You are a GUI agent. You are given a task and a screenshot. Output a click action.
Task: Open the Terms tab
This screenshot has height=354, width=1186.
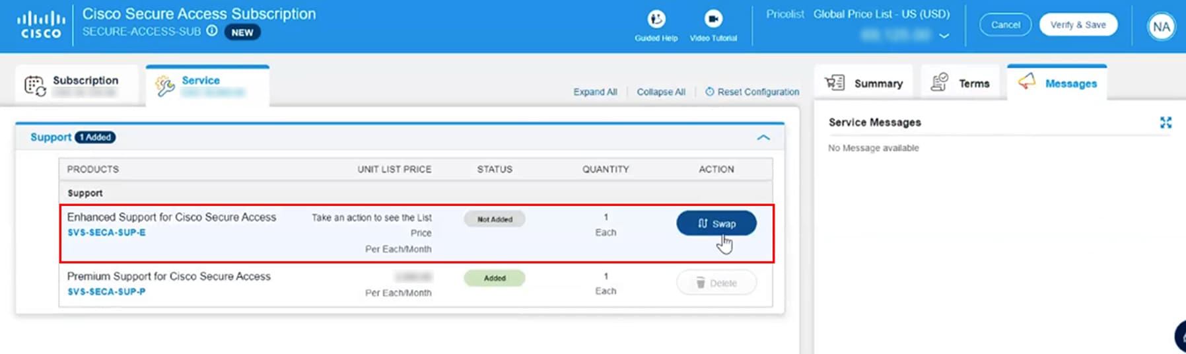pos(960,83)
